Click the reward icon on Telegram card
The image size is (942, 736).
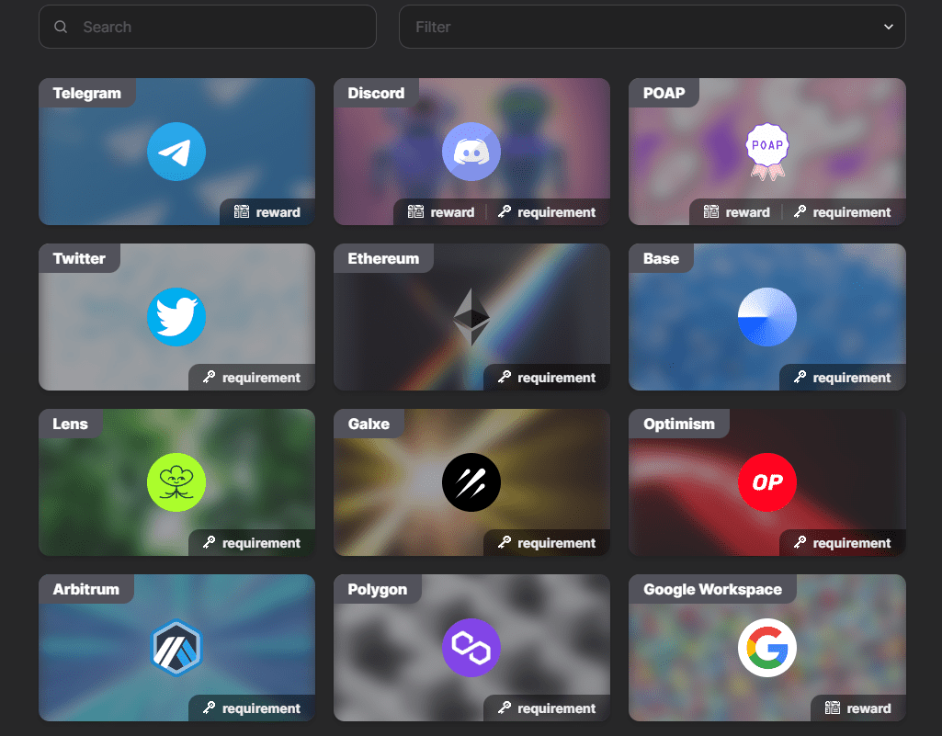(x=242, y=211)
